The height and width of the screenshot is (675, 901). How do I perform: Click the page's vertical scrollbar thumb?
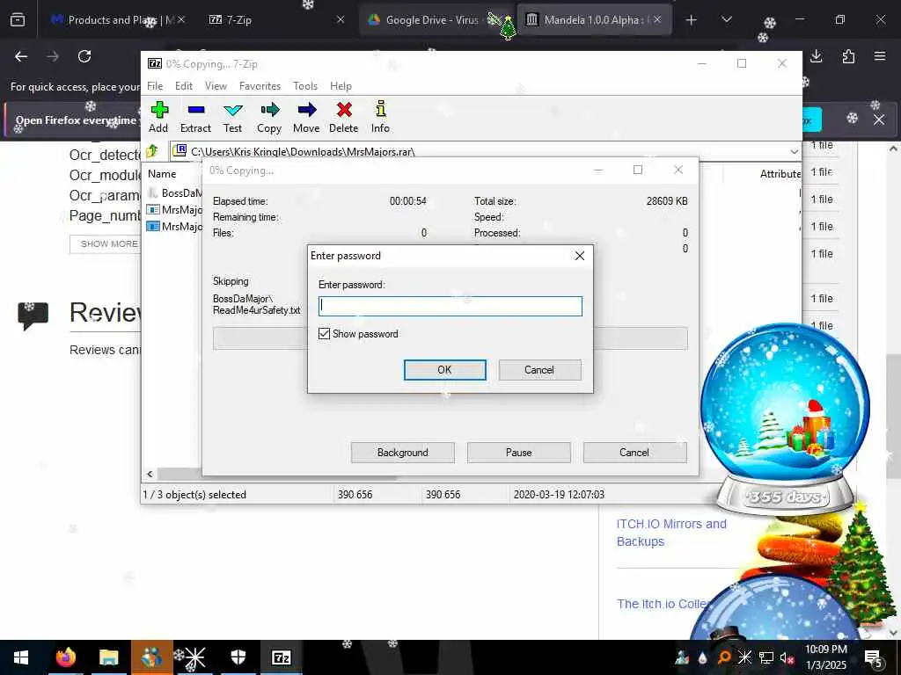(x=893, y=417)
